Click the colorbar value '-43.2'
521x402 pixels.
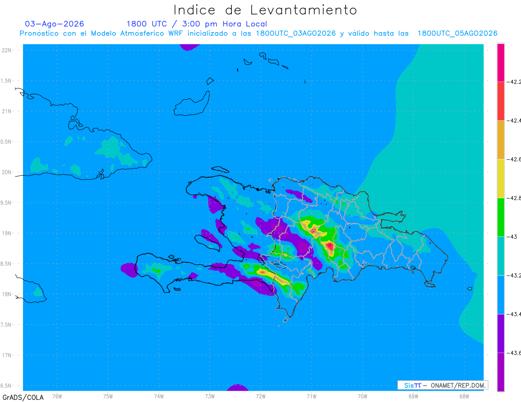514,276
